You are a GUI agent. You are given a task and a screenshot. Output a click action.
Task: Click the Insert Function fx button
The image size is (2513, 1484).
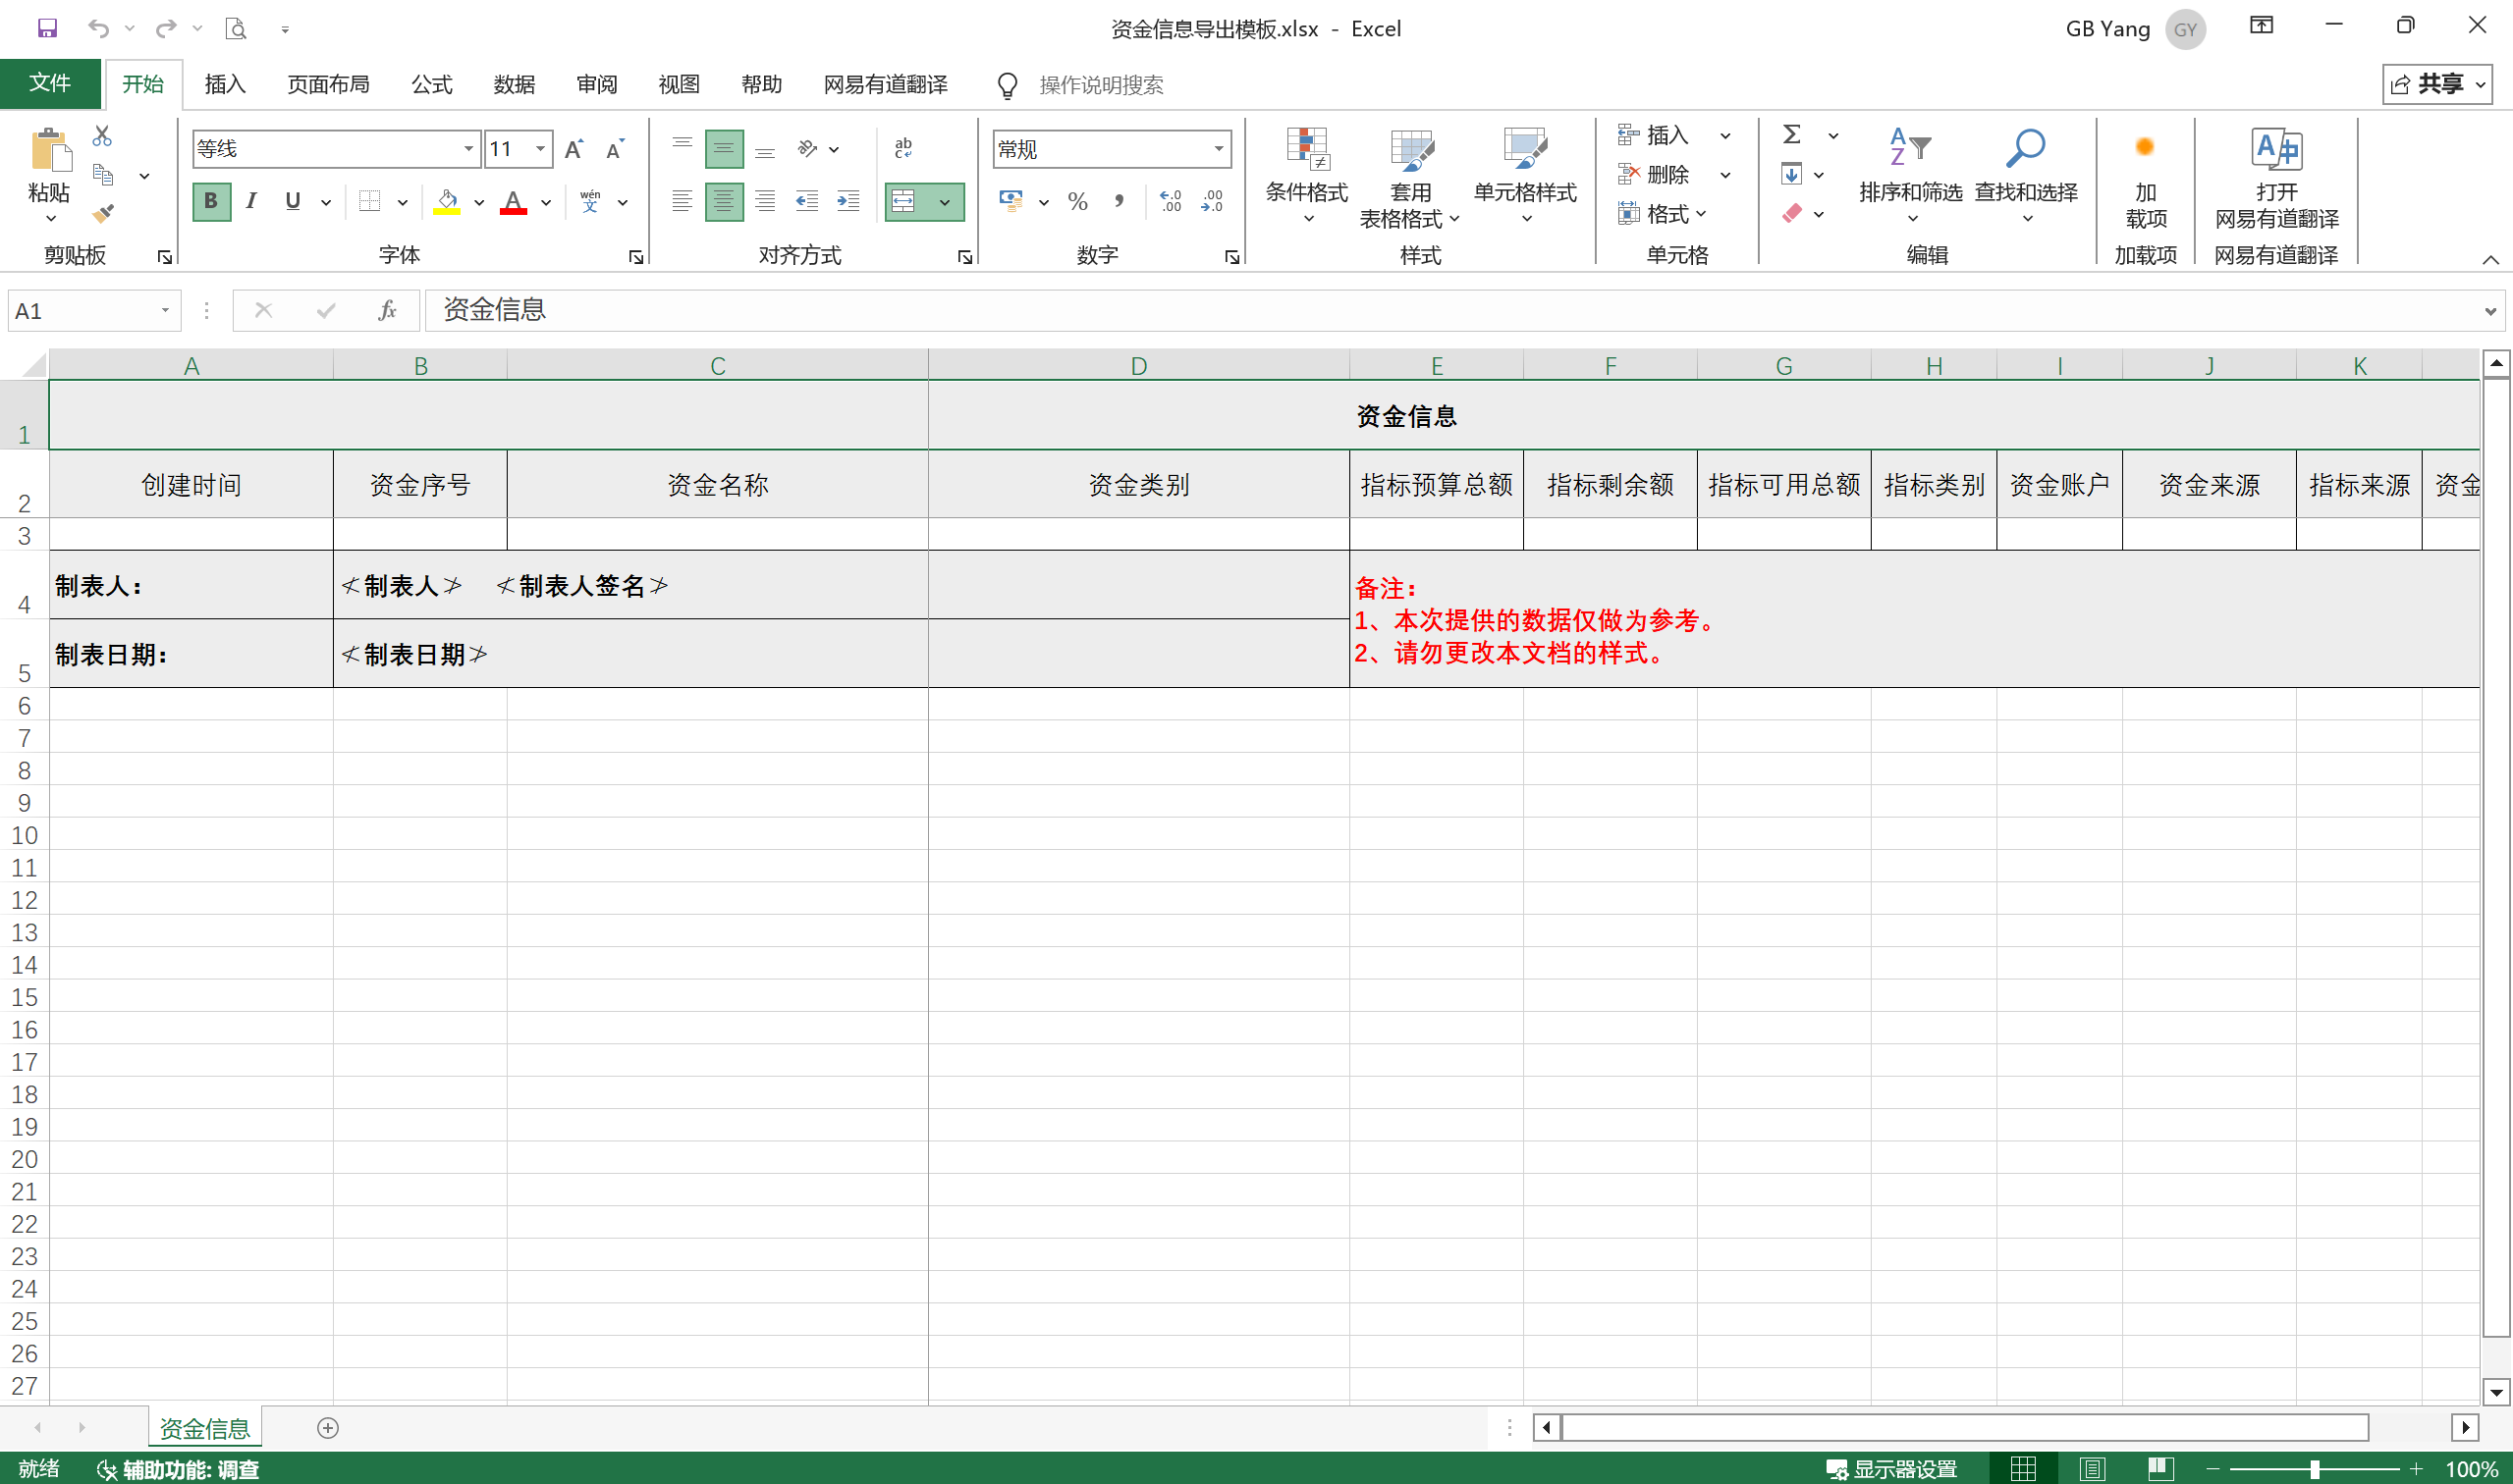(x=387, y=311)
